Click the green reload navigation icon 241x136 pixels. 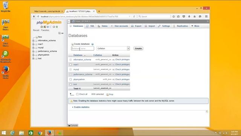pyautogui.click(x=57, y=27)
